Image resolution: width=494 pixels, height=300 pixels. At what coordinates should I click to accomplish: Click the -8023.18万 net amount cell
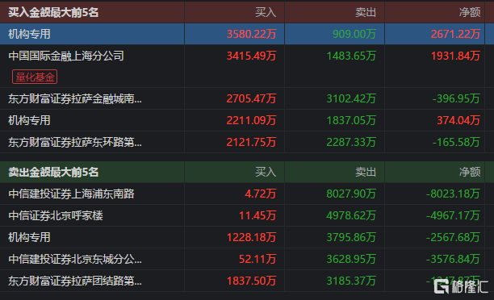[x=453, y=194]
